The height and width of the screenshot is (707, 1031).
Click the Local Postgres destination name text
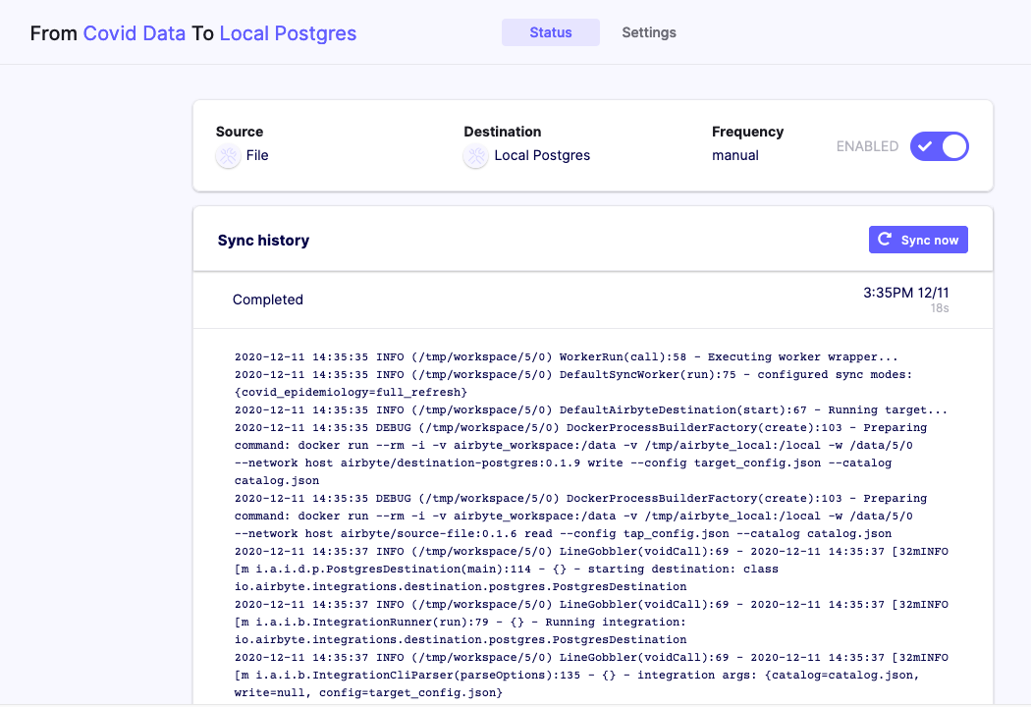tap(542, 155)
